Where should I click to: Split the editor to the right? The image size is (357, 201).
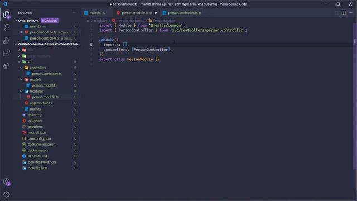point(344,13)
